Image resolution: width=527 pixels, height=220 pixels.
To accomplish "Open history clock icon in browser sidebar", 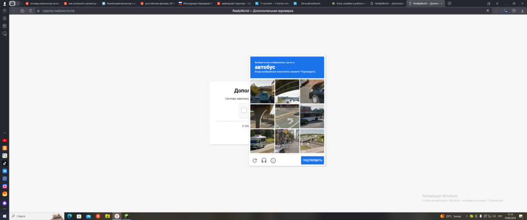I will (x=5, y=11).
